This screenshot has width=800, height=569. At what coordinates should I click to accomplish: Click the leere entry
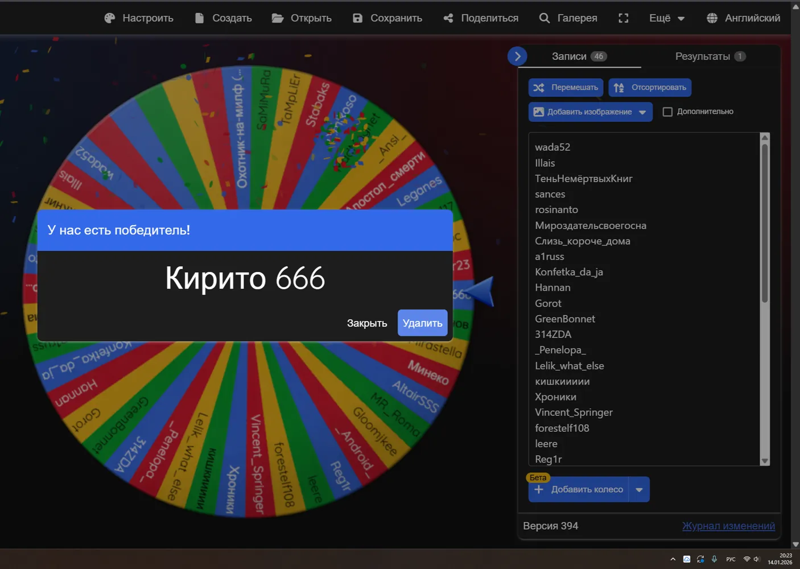tap(546, 443)
